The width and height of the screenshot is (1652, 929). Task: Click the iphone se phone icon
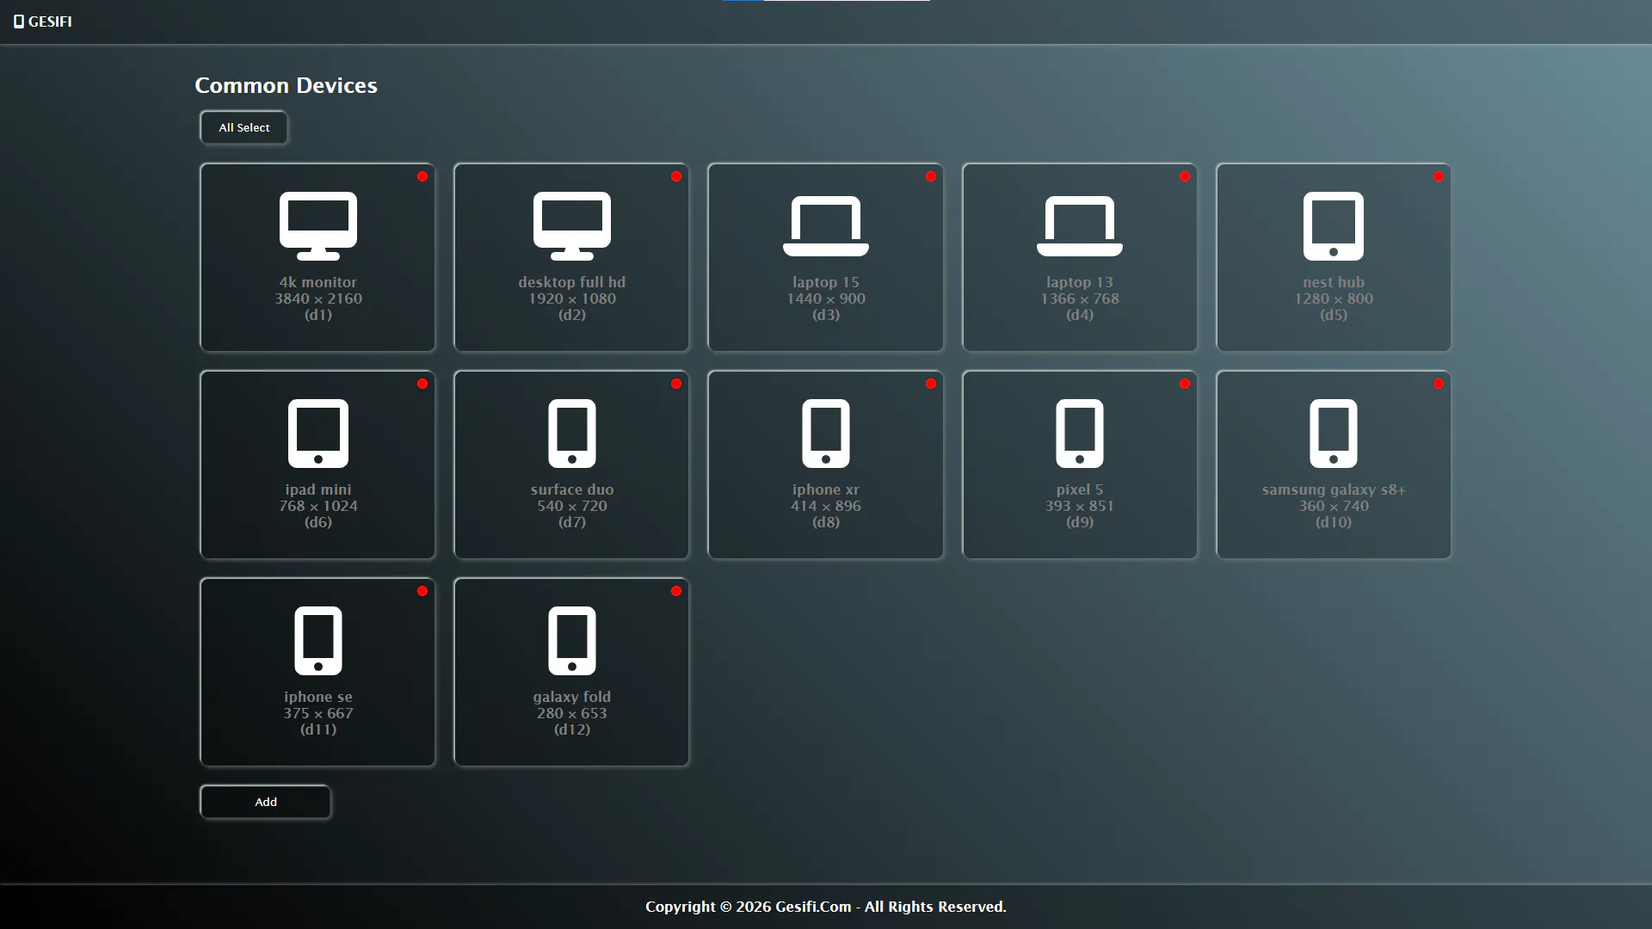click(317, 641)
